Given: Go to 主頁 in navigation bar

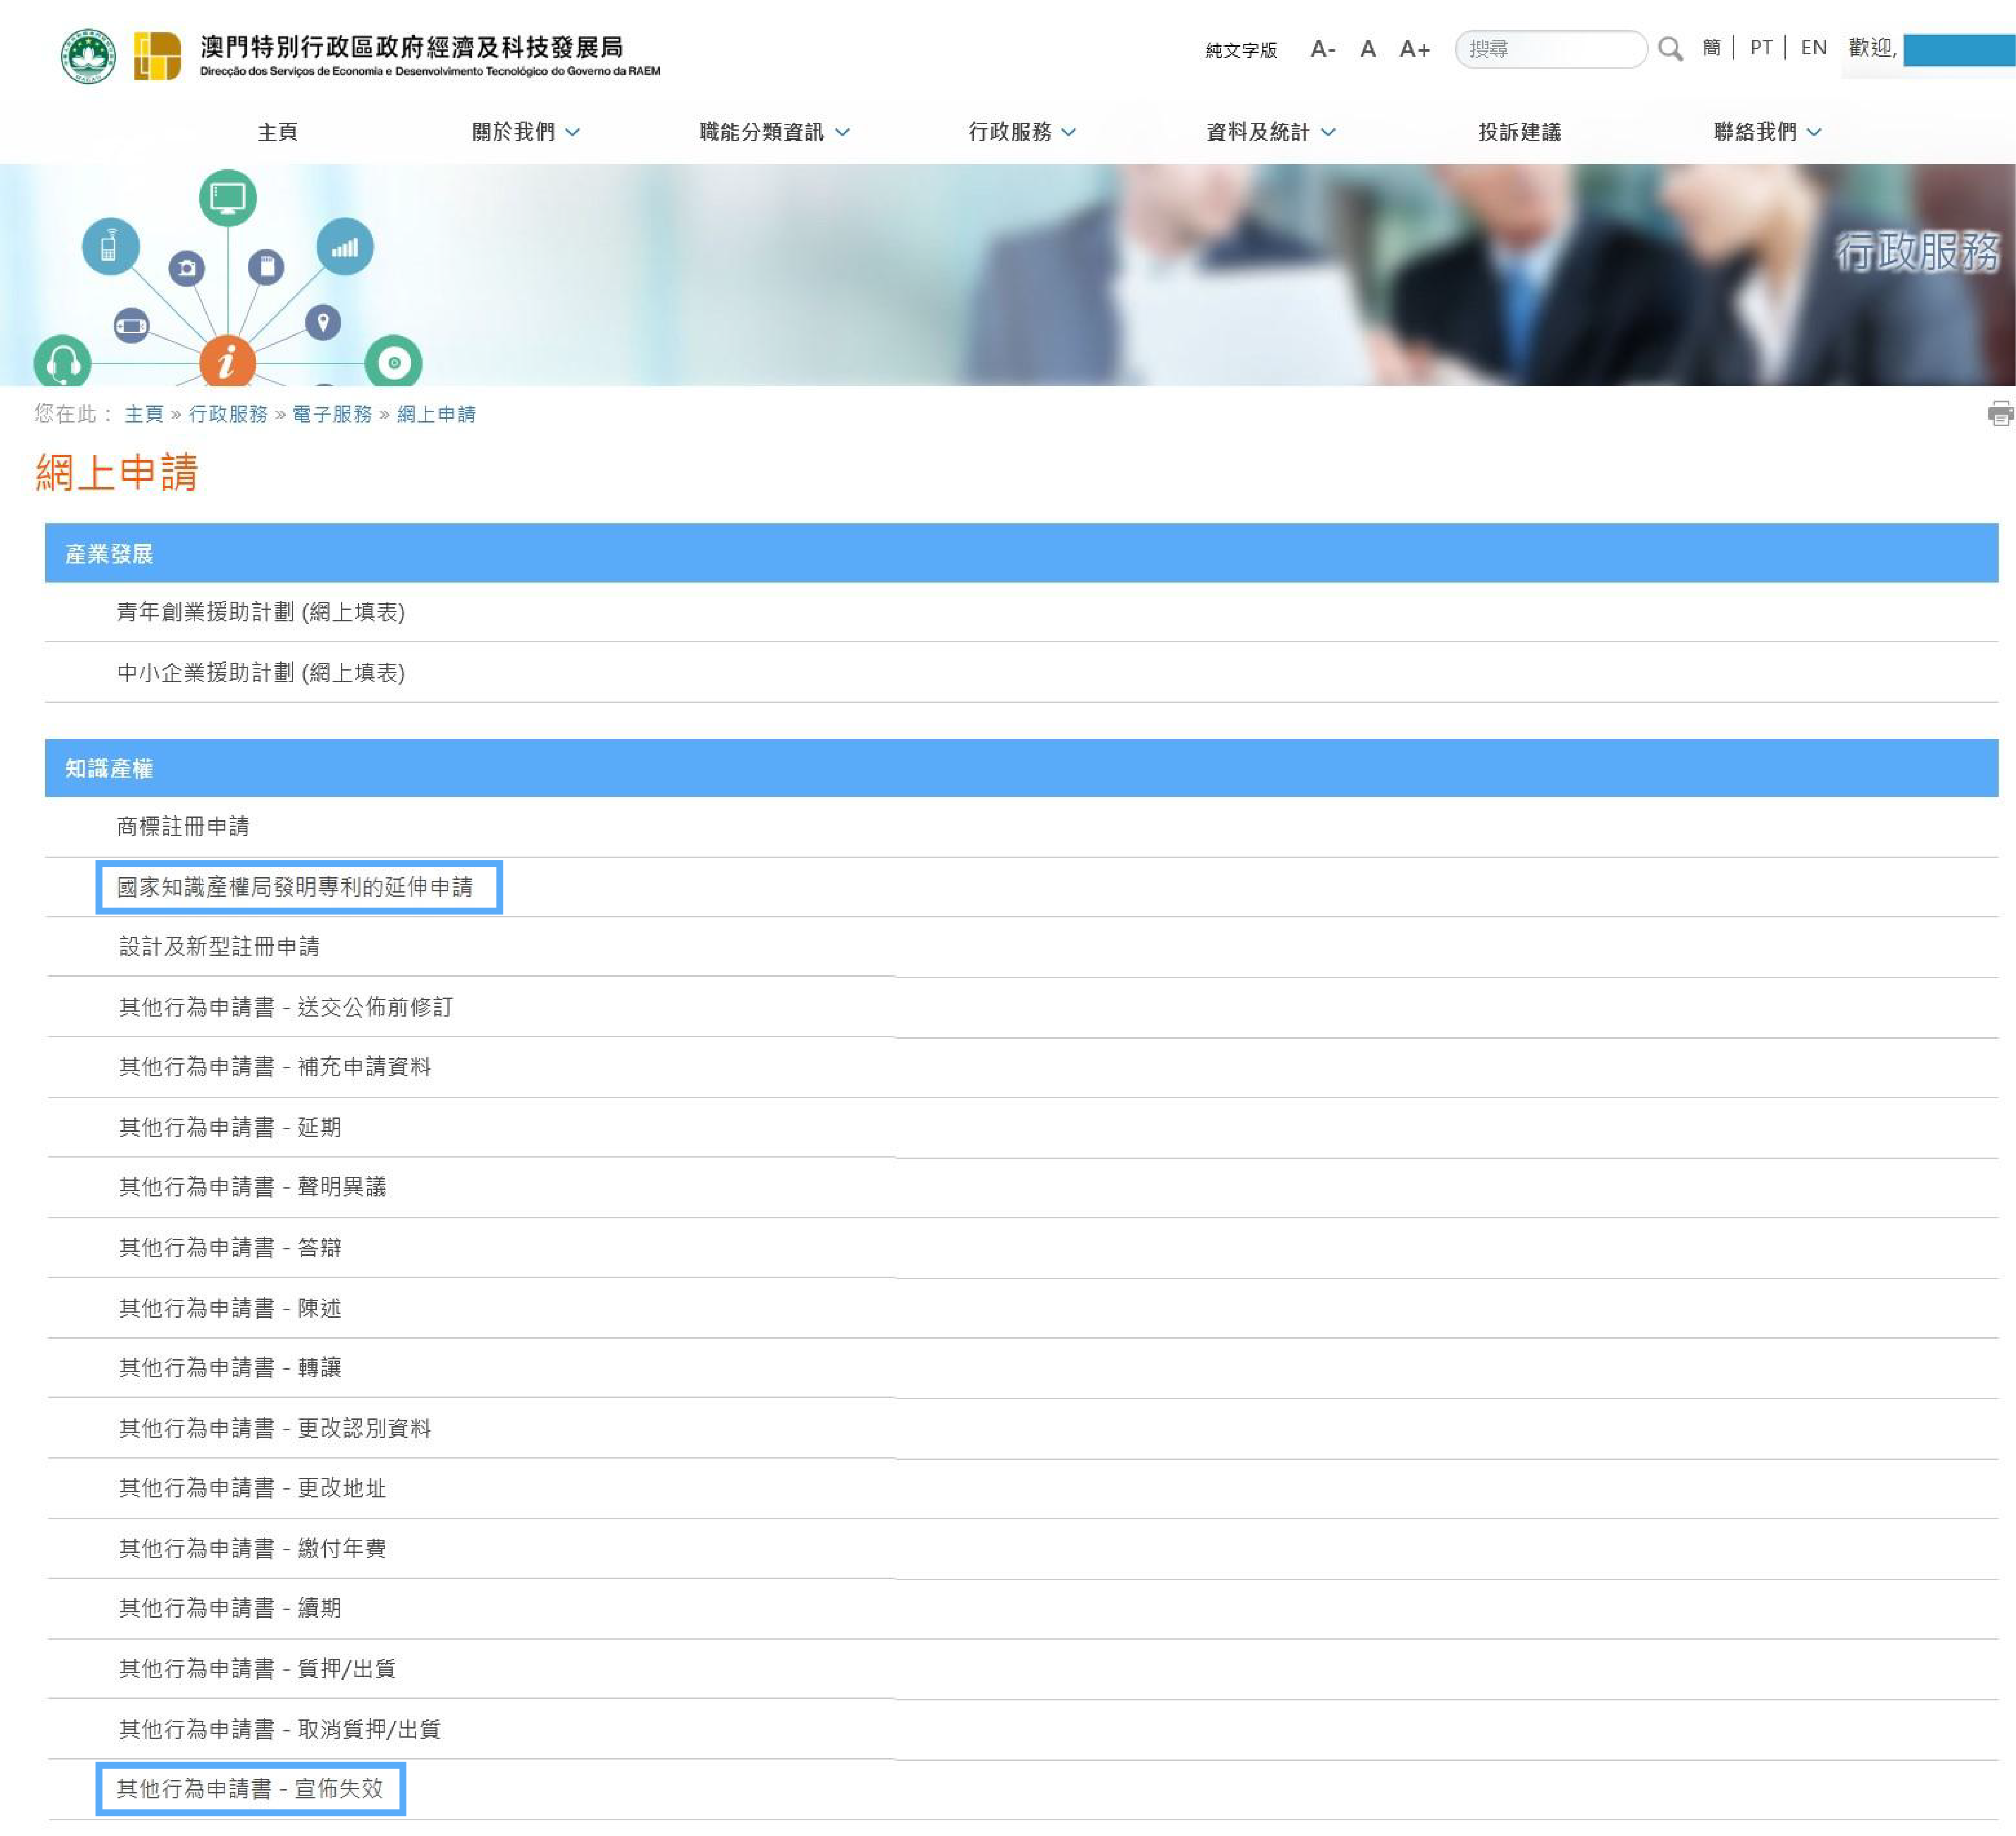Looking at the screenshot, I should (x=277, y=132).
